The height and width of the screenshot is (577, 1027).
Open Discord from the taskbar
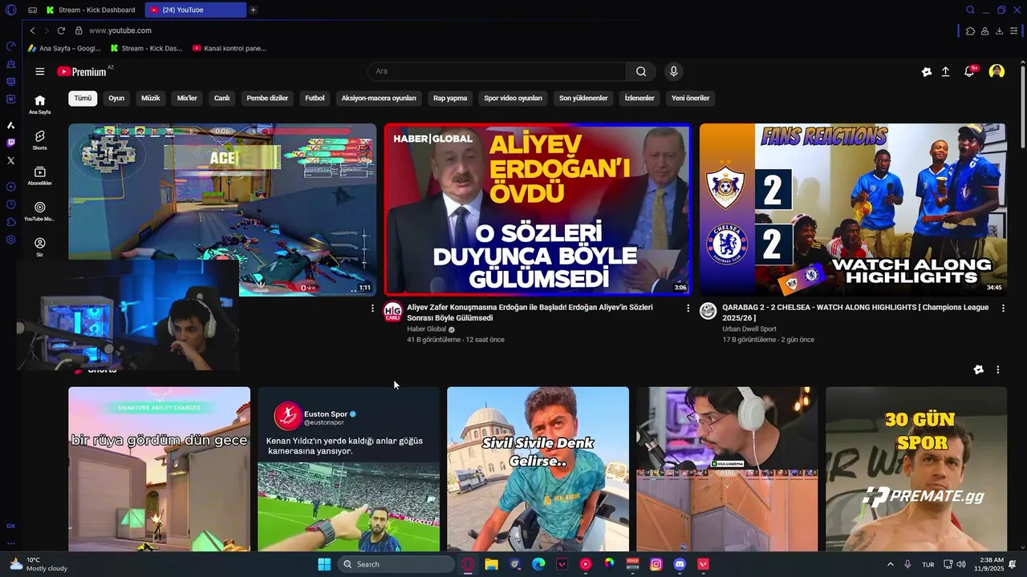[x=680, y=564]
